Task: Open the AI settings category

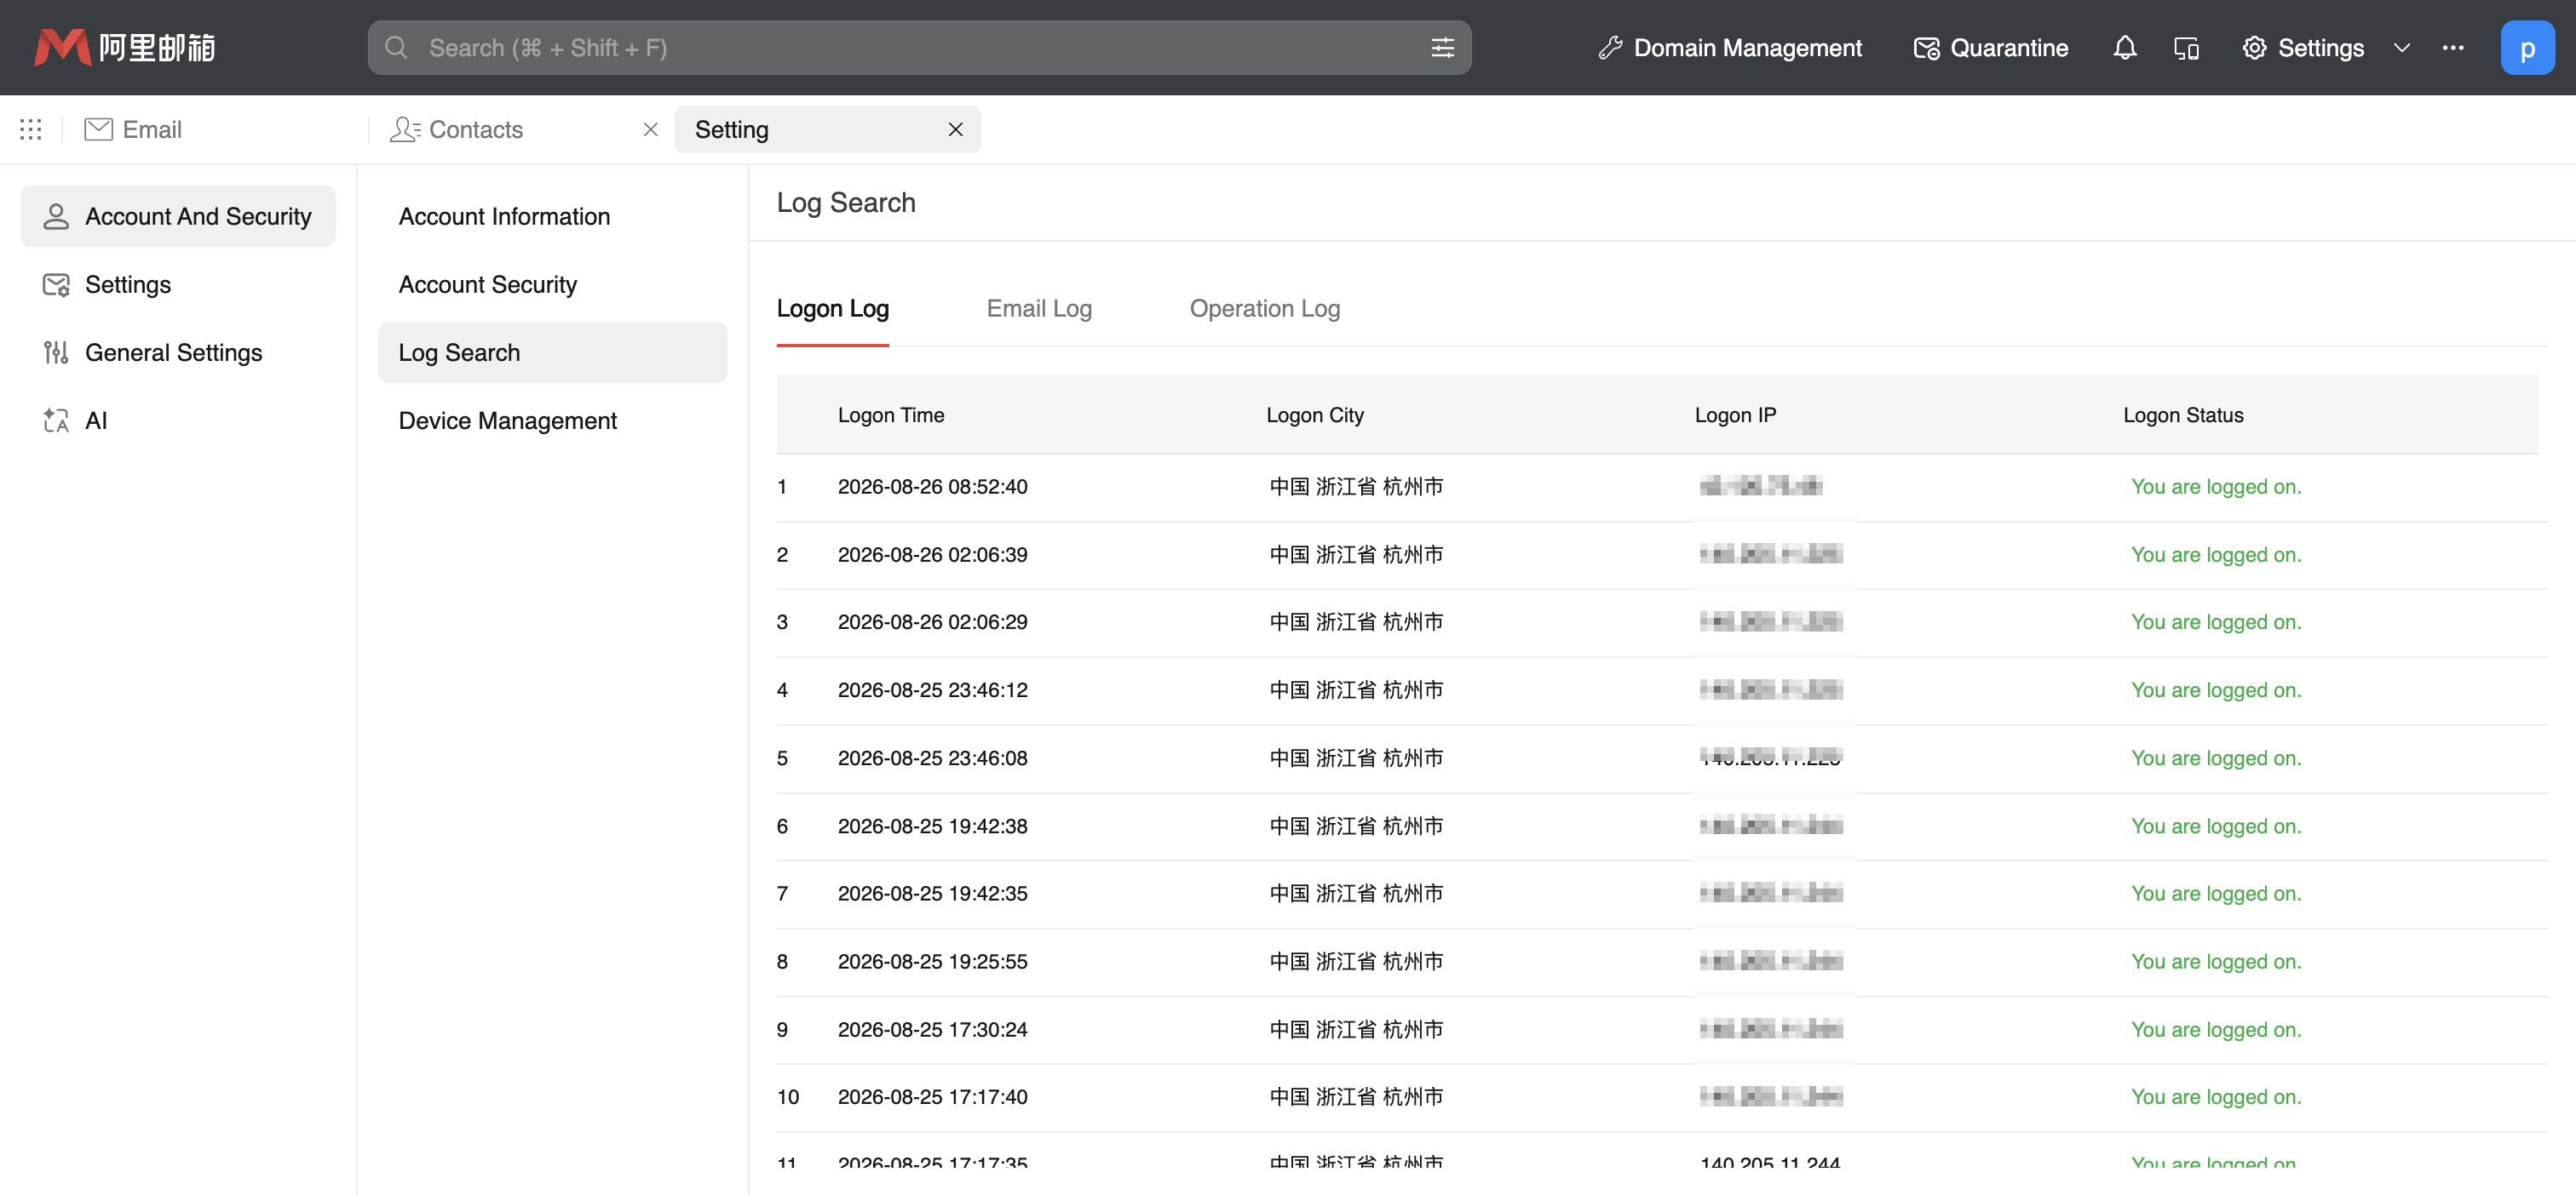Action: (178, 420)
